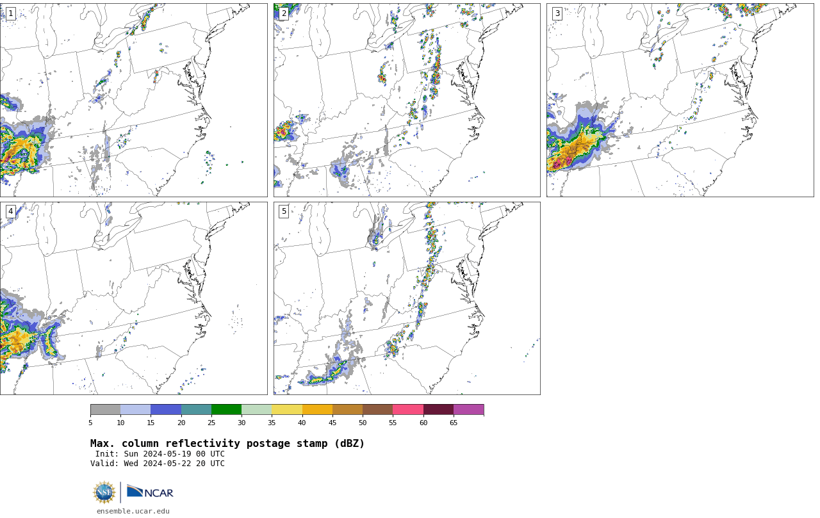820x518 pixels.
Task: Click the "Max. column reflectivity postage stamp (dBZ)" title
Action: click(x=227, y=444)
